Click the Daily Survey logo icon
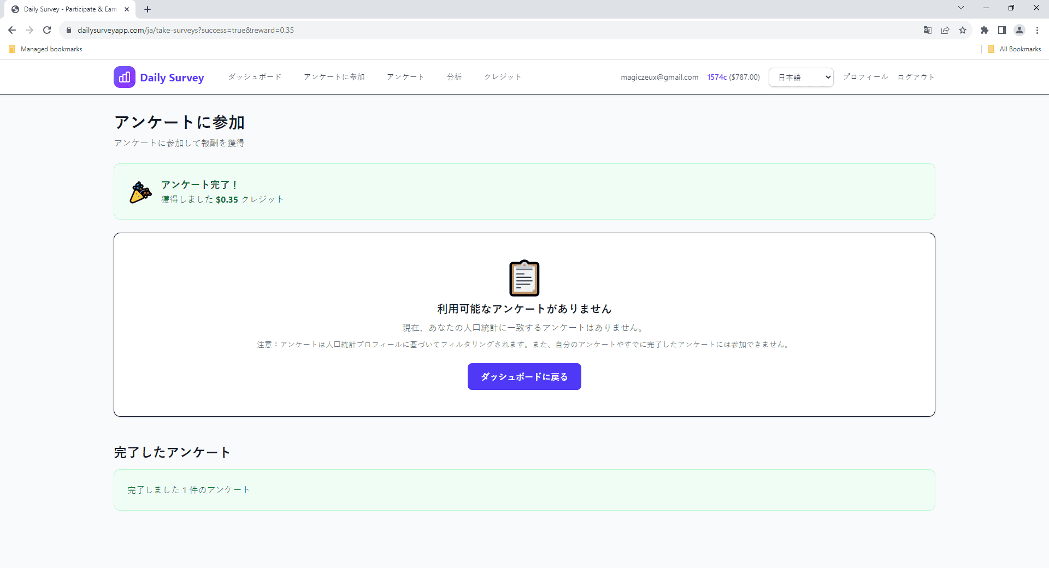Viewport: 1049px width, 568px height. point(124,77)
